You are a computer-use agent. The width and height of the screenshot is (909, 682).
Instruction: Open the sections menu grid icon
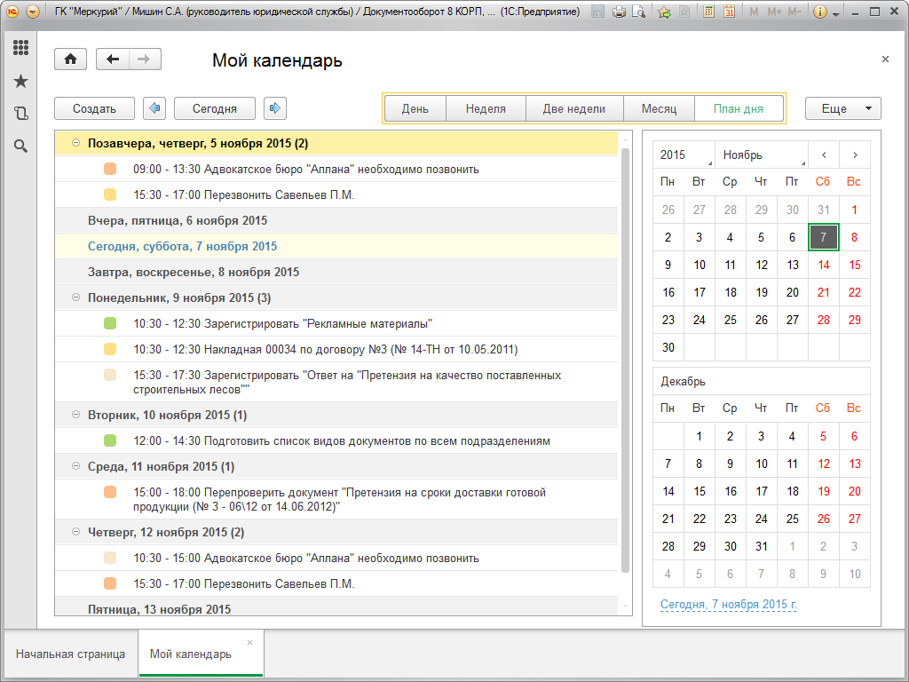[x=20, y=48]
